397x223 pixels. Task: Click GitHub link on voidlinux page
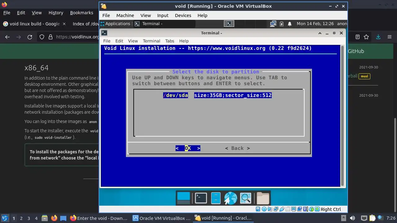coord(356,51)
